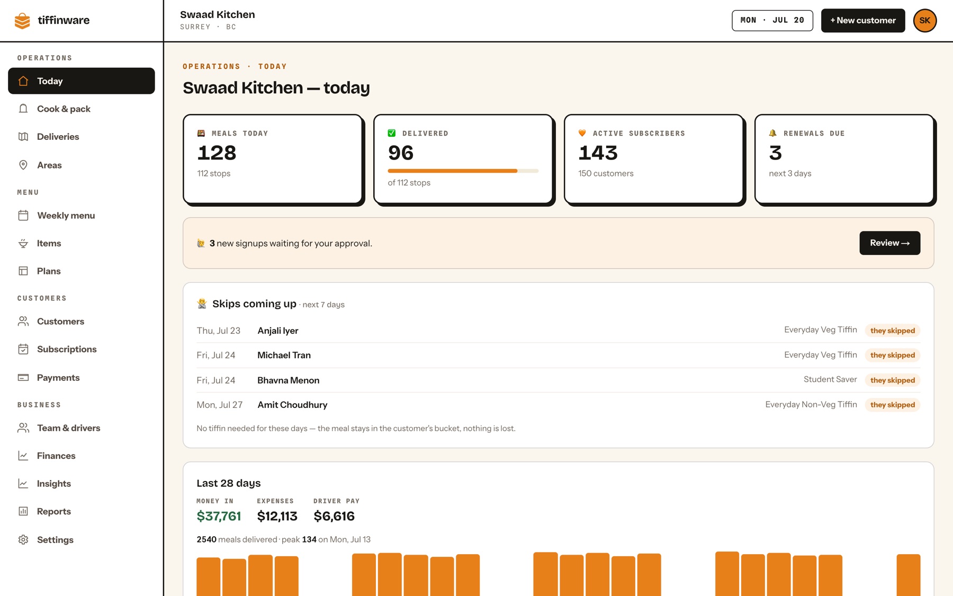Click the Skips coming up emoji icon
The height and width of the screenshot is (596, 953).
202,304
